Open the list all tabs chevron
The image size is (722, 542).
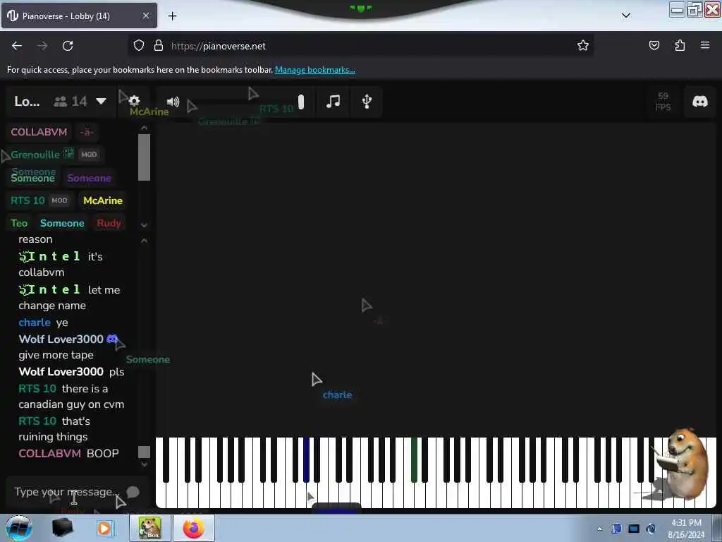pyautogui.click(x=626, y=16)
